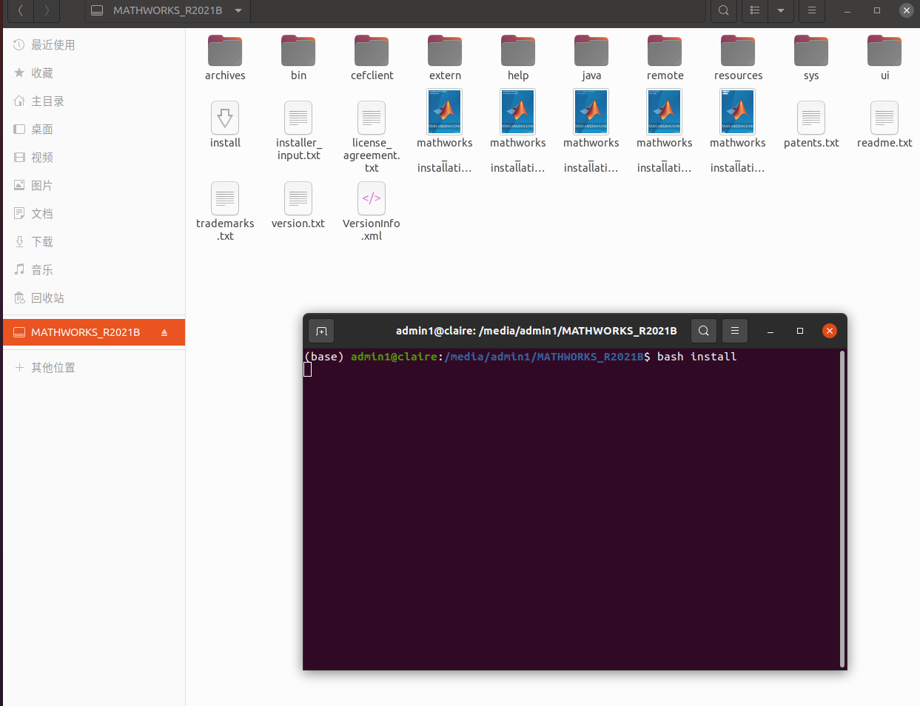Open the help folder
The image size is (920, 706).
pos(518,58)
